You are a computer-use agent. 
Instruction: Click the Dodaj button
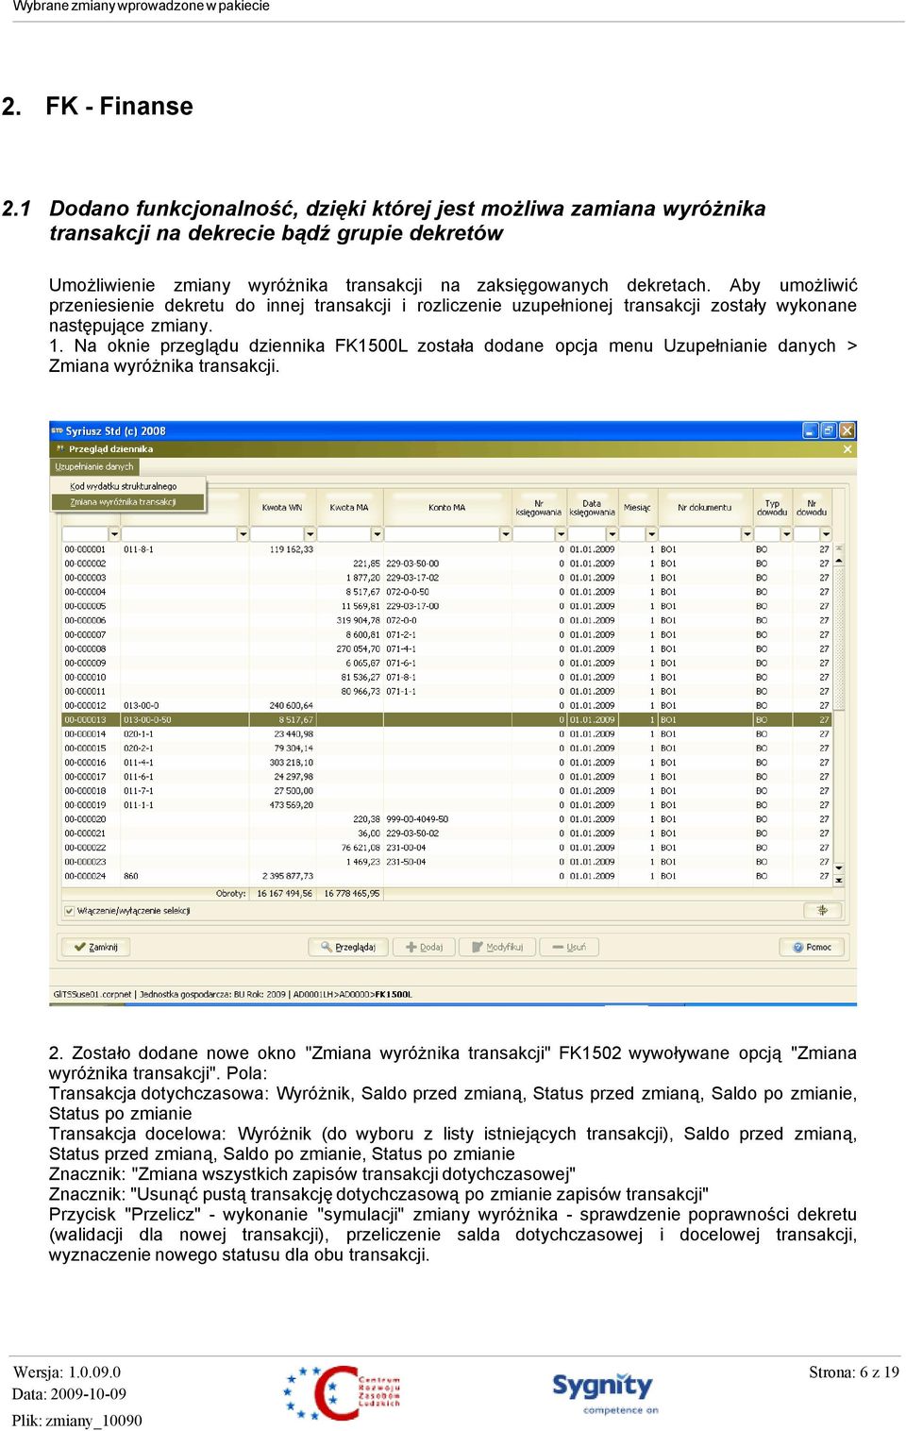425,947
